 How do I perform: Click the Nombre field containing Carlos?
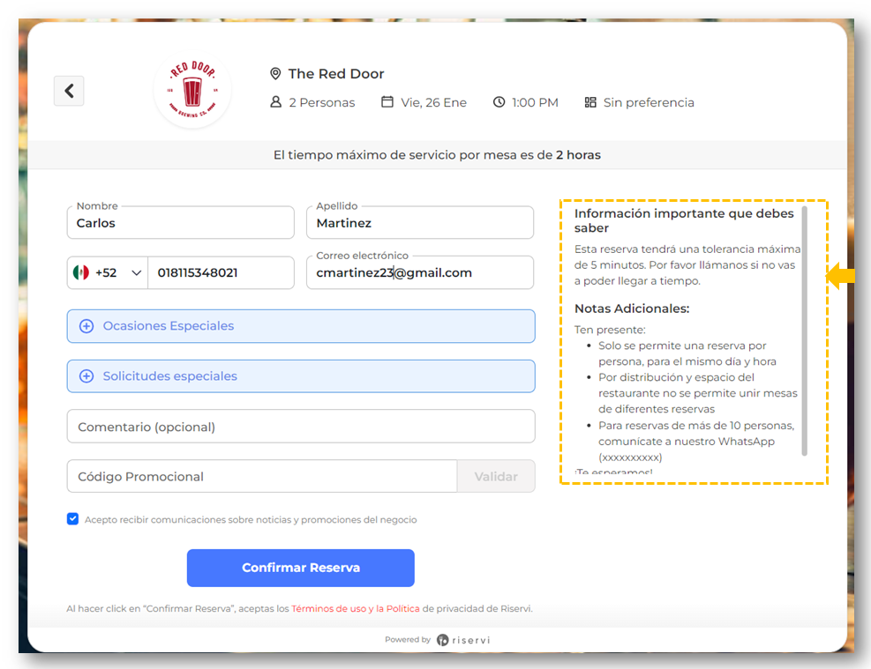coord(181,223)
